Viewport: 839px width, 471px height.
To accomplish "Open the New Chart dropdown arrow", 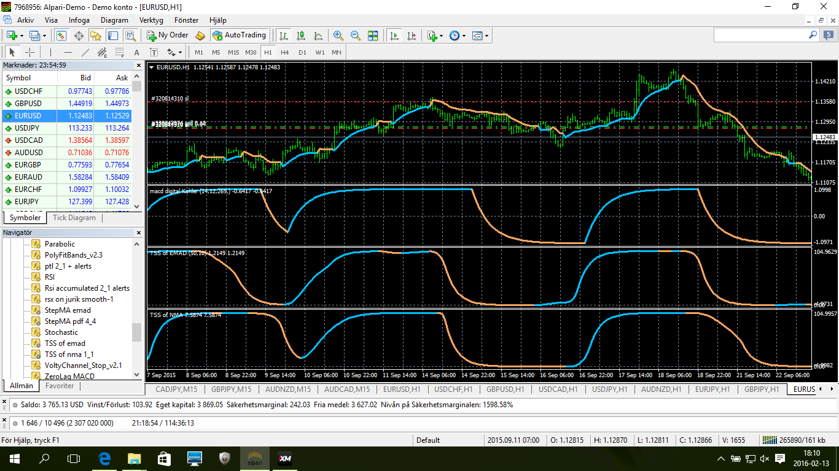I will pos(22,36).
